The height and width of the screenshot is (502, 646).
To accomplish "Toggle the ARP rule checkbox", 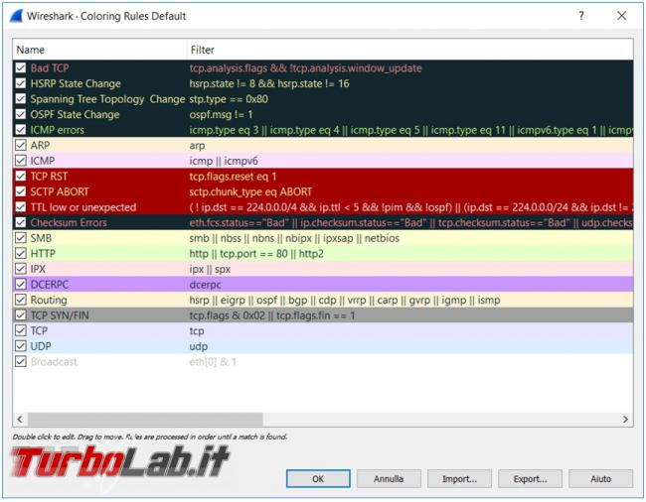I will tap(21, 145).
